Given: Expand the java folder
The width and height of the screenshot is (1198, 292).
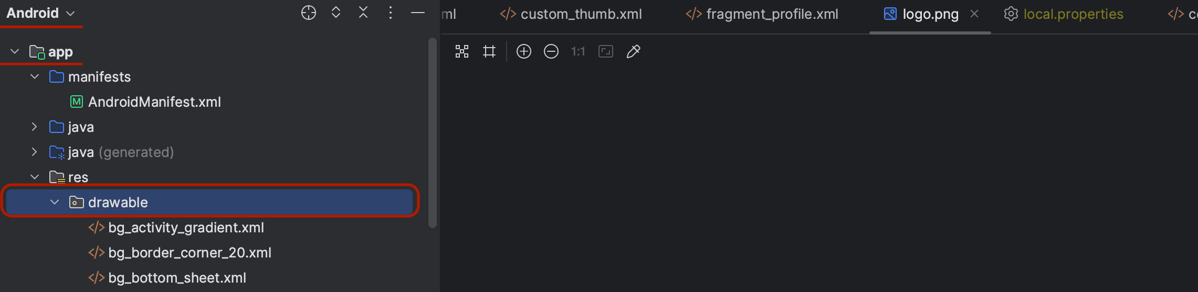Looking at the screenshot, I should [35, 127].
